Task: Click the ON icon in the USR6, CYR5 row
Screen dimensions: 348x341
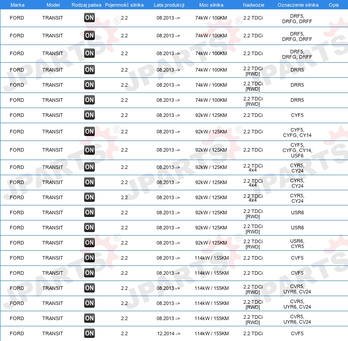Action: click(x=89, y=243)
